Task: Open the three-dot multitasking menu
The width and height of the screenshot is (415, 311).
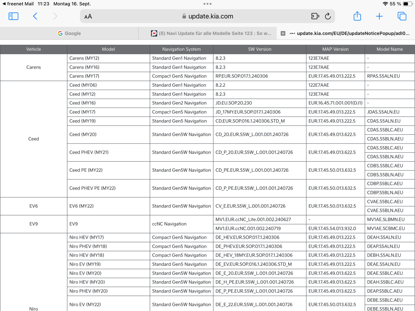Action: pyautogui.click(x=208, y=4)
